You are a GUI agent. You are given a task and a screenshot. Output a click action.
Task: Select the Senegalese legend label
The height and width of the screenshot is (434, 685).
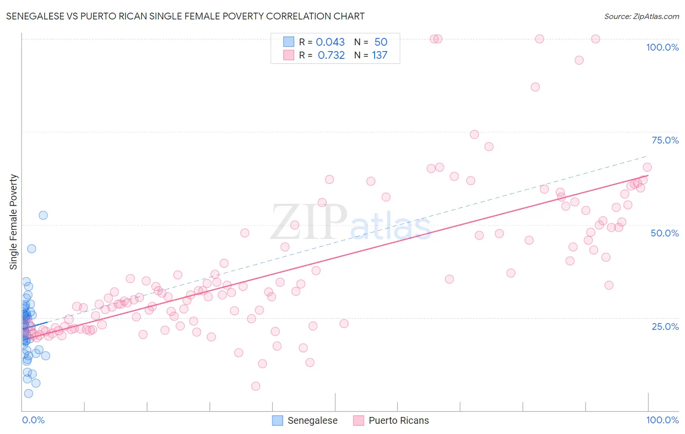(312, 420)
